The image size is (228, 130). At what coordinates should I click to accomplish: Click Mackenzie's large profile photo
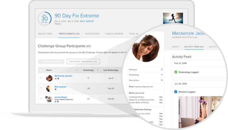146,48
